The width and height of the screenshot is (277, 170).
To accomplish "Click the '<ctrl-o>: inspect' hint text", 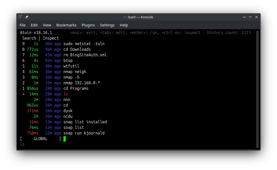I will (181, 33).
